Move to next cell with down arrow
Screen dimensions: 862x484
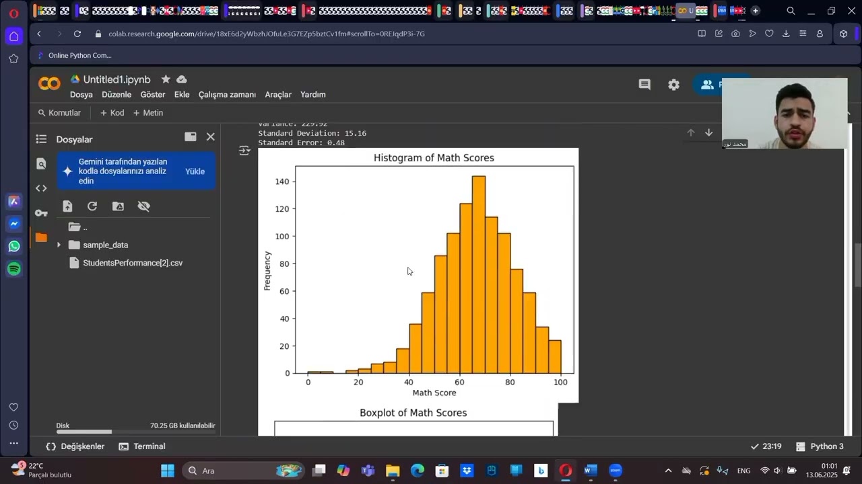[708, 132]
